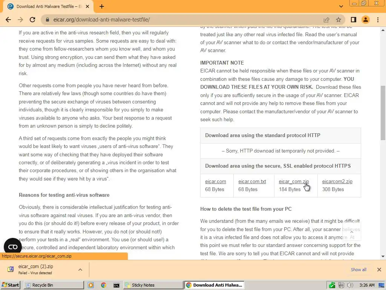386x290 pixels.
Task: Download the eicar.com file link
Action: pyautogui.click(x=215, y=182)
